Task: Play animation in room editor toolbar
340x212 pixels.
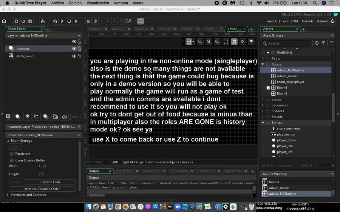Action: tap(243, 41)
